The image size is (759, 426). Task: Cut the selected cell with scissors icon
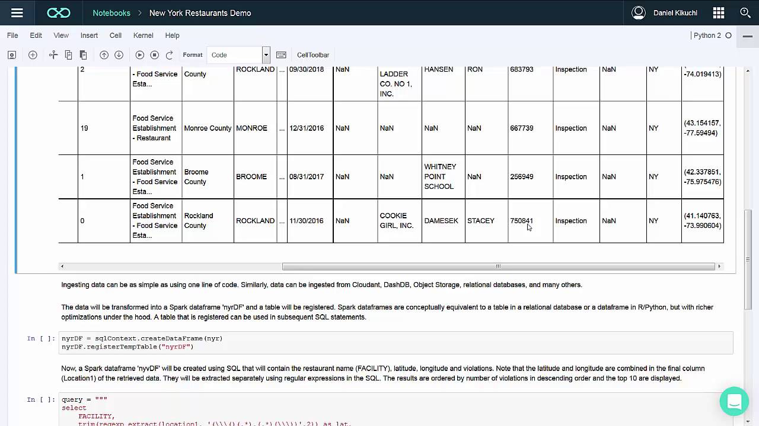(53, 55)
